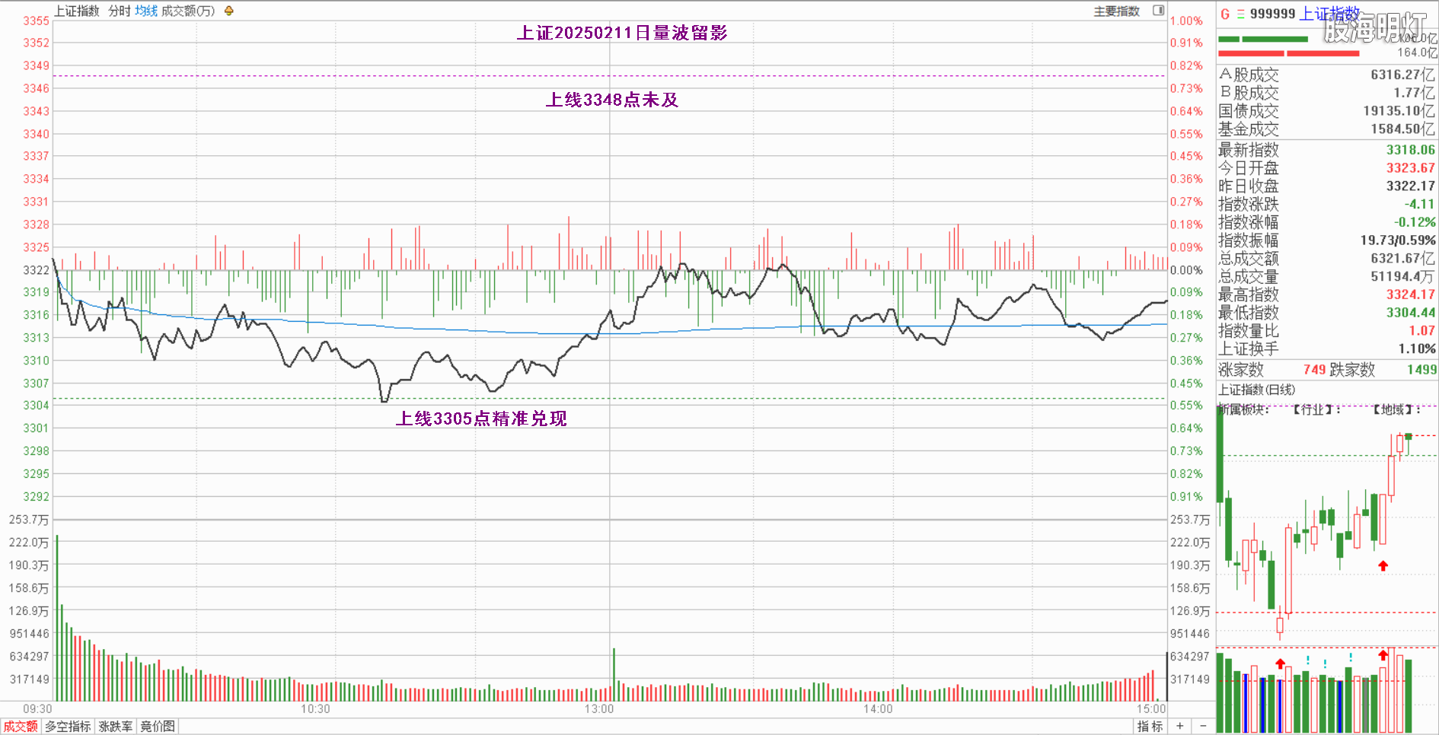Click the 上证20250211日量波留影 title annotation

pos(622,33)
